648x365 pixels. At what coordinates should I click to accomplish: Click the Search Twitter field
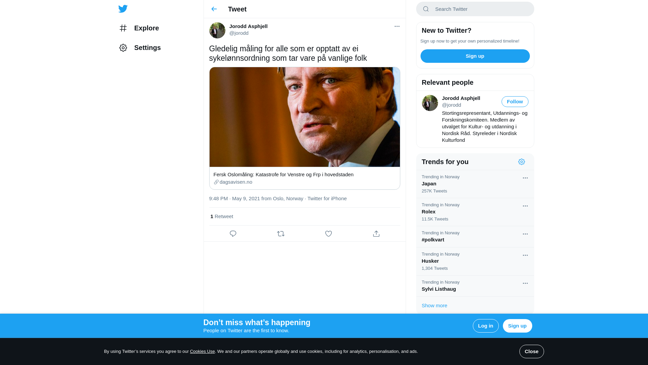[x=475, y=9]
